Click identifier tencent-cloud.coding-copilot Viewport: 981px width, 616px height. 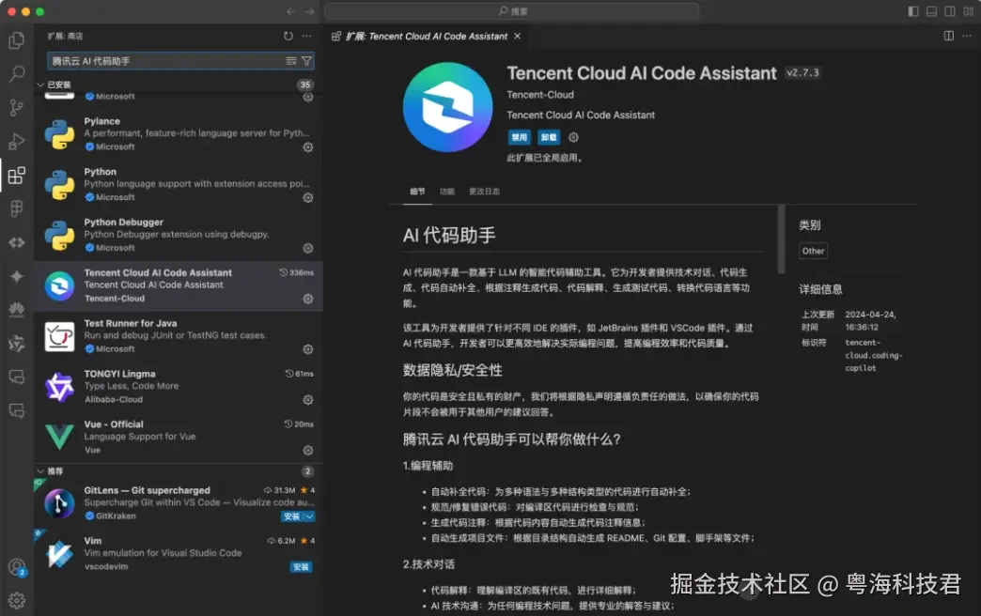click(873, 355)
